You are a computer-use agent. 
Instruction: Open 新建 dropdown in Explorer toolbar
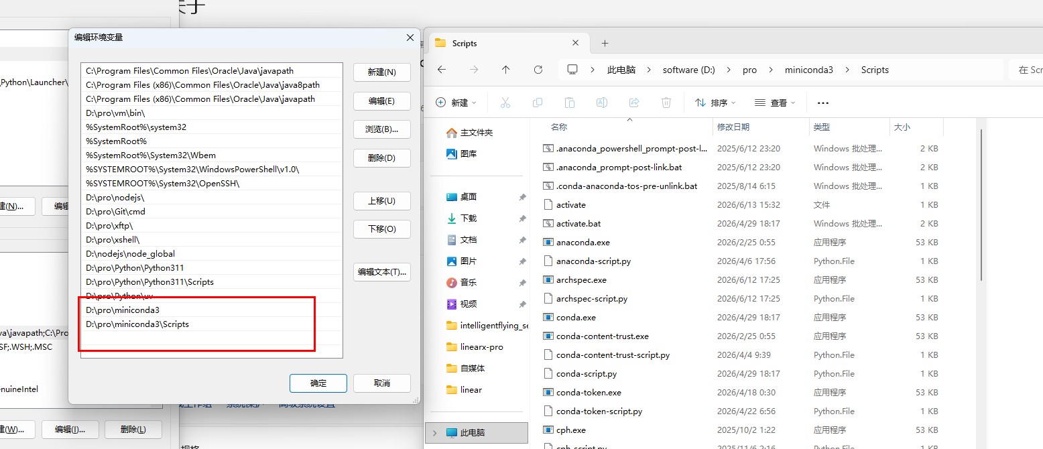456,103
